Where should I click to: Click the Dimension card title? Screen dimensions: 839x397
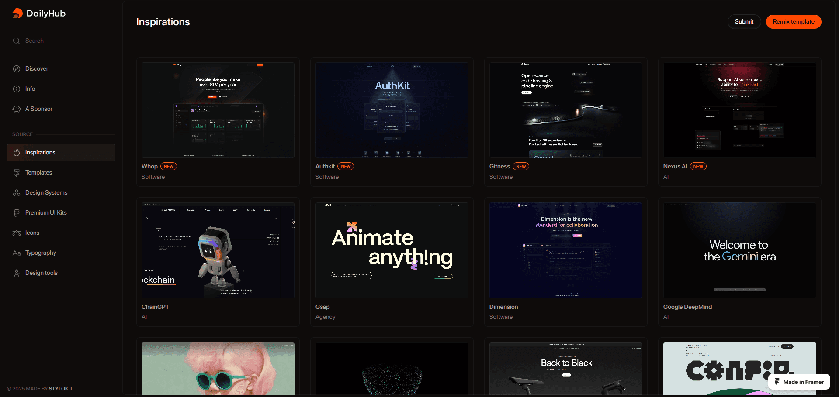coord(503,307)
